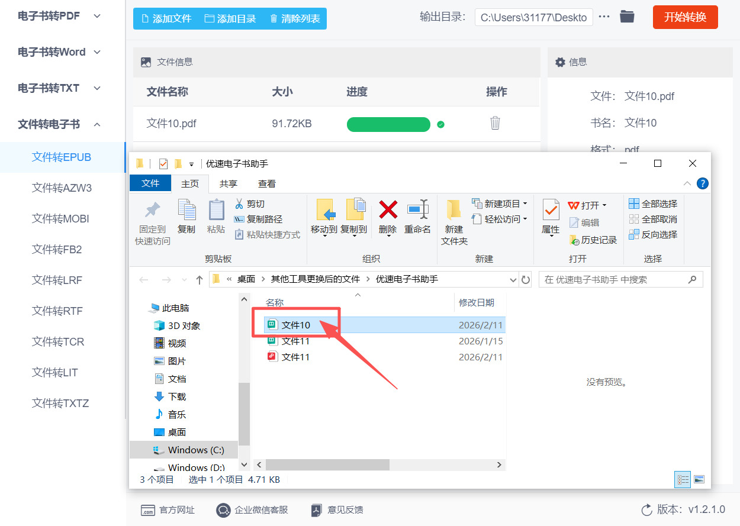Open the output directory folder icon
This screenshot has width=740, height=526.
click(628, 17)
